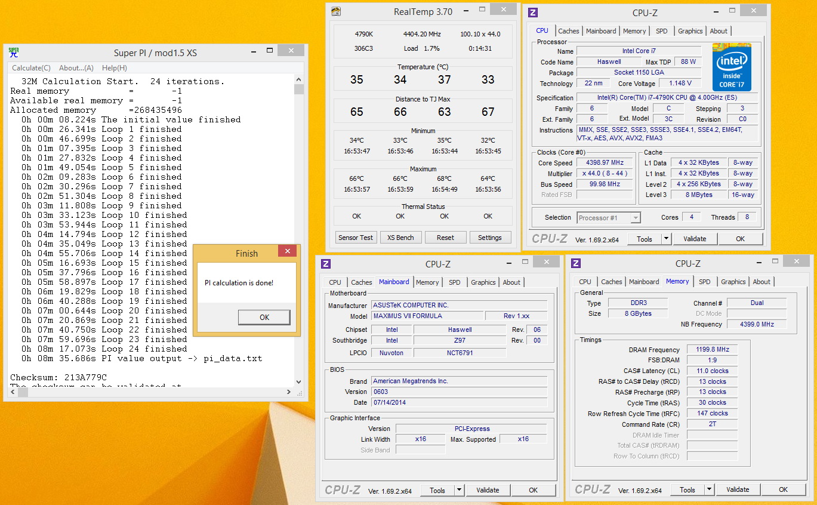Click Validate in CPU-Z Memory window

738,490
